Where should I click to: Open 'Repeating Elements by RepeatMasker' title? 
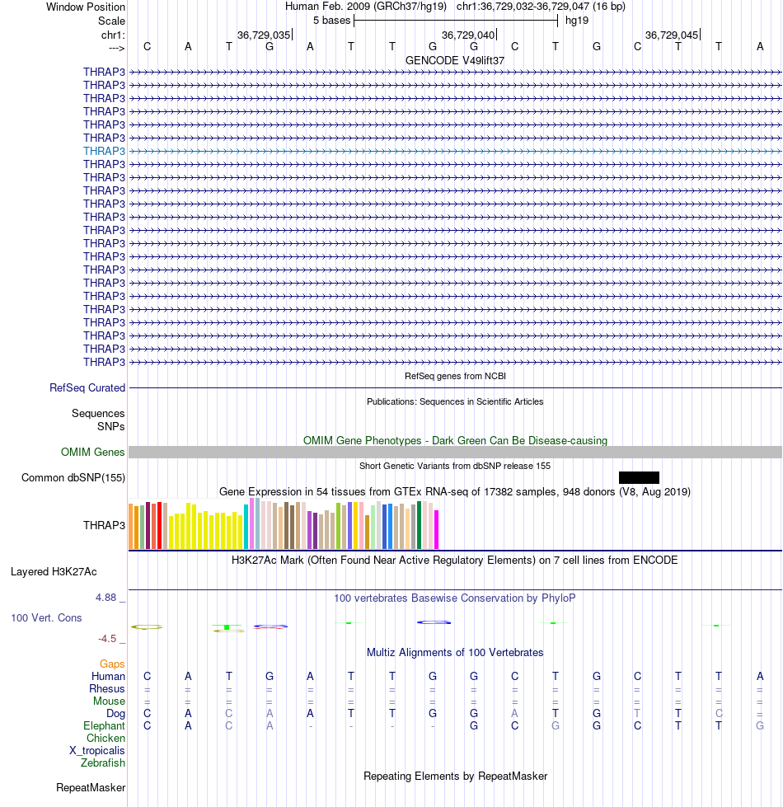(x=455, y=777)
